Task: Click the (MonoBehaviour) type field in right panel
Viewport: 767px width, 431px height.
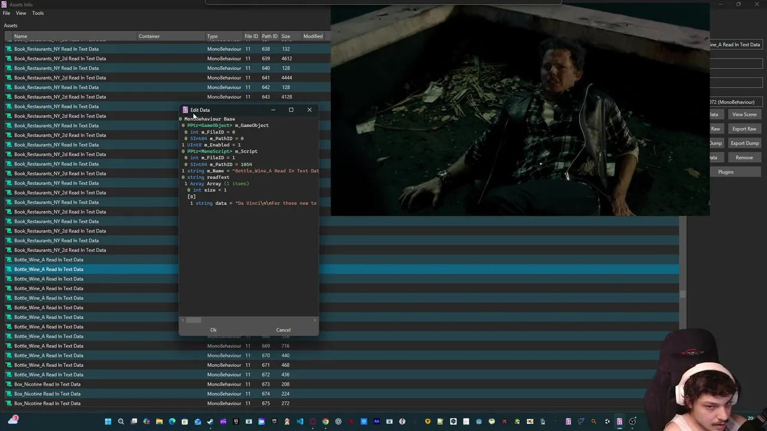Action: click(736, 102)
